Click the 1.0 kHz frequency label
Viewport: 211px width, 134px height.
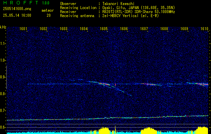coord(3,60)
